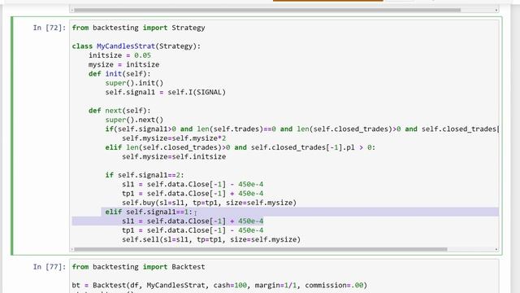Click the horizontal scrollbar below the strategy cell
Image resolution: width=520 pixels, height=293 pixels.
tap(260, 249)
